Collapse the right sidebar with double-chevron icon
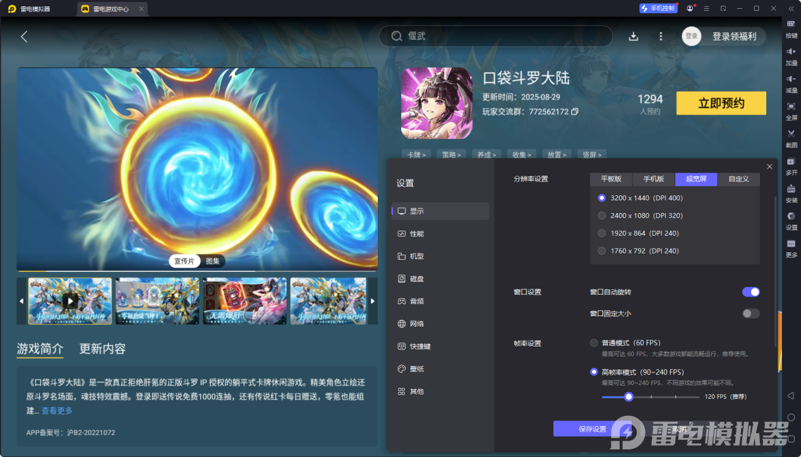The height and width of the screenshot is (457, 801). click(x=791, y=8)
